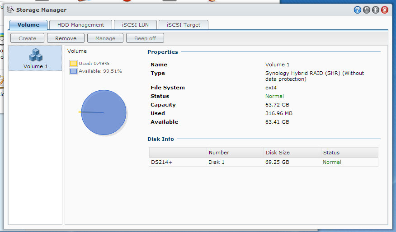Click the 63.41 GB available value
The image size is (396, 232).
tap(277, 122)
